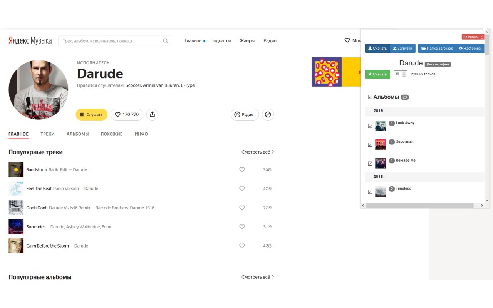This screenshot has height=308, width=493.
Task: Like the Feel The Beat track
Action: (242, 189)
